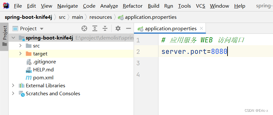Expand the src folder
This screenshot has width=273, height=115.
20,46
